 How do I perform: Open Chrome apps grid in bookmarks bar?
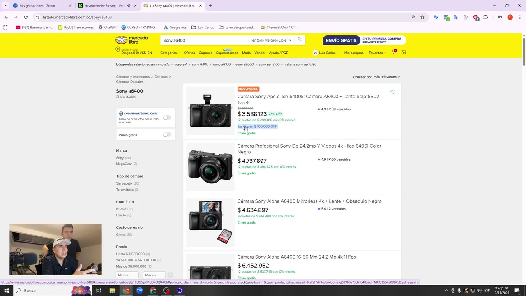coord(5,28)
